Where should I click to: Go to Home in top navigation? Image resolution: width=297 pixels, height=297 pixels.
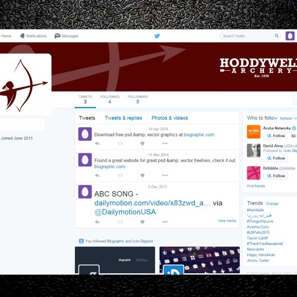click(6, 36)
